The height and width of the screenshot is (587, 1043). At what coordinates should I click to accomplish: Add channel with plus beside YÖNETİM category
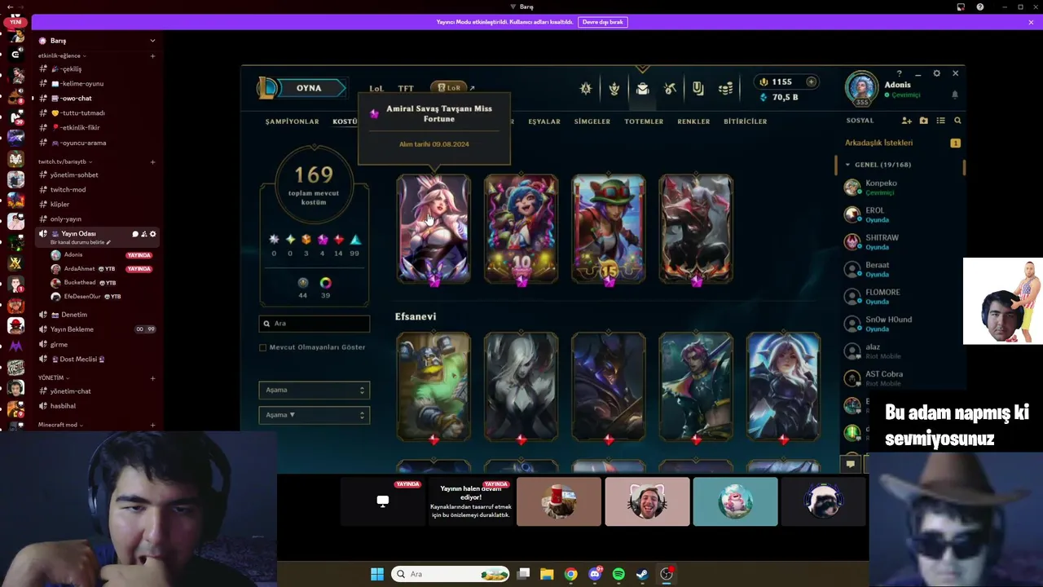click(x=152, y=377)
